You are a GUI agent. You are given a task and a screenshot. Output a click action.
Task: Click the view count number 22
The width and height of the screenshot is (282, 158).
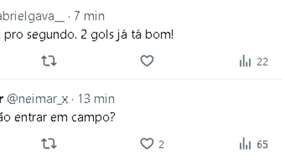[x=262, y=62]
